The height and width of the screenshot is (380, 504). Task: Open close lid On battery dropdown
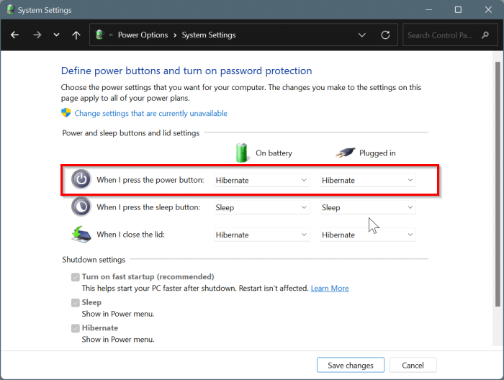pyautogui.click(x=262, y=235)
